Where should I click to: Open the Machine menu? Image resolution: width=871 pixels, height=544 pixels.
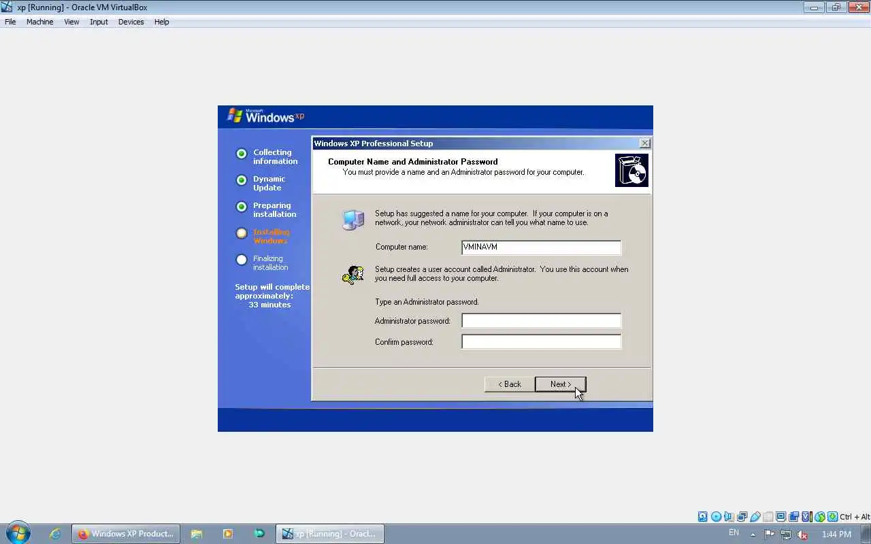39,22
